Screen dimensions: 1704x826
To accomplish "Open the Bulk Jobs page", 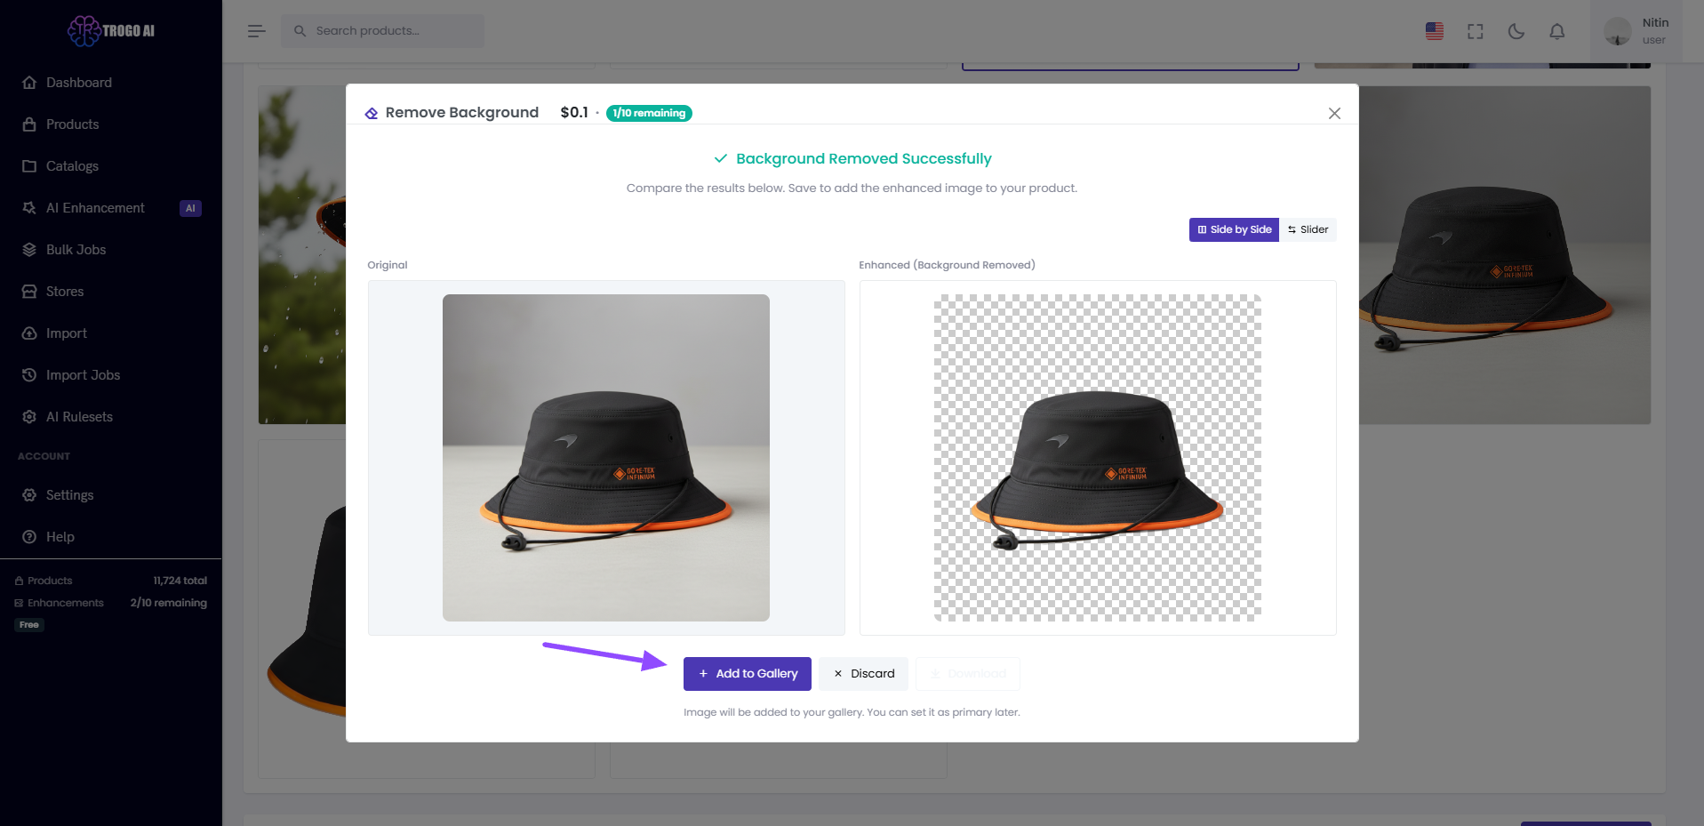I will pyautogui.click(x=76, y=249).
